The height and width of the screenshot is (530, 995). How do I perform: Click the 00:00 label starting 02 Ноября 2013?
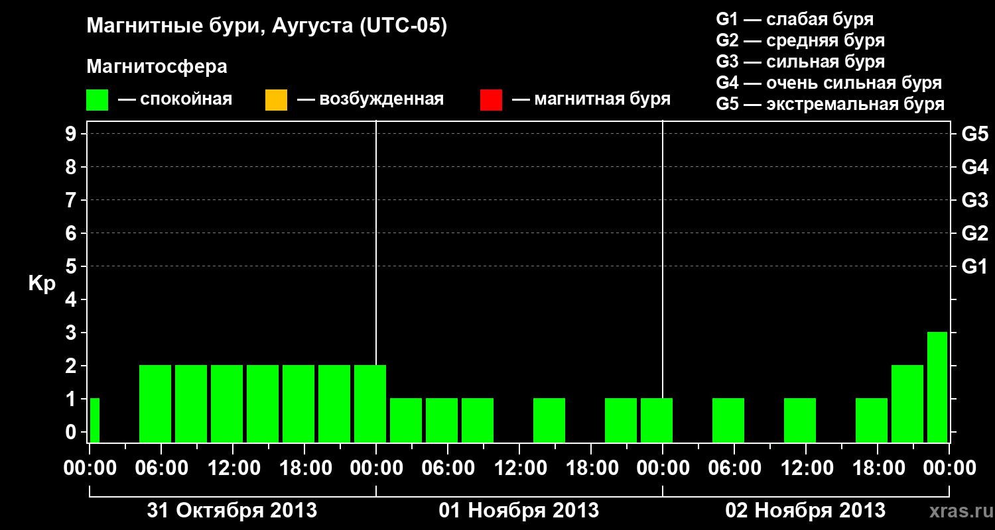pos(662,468)
